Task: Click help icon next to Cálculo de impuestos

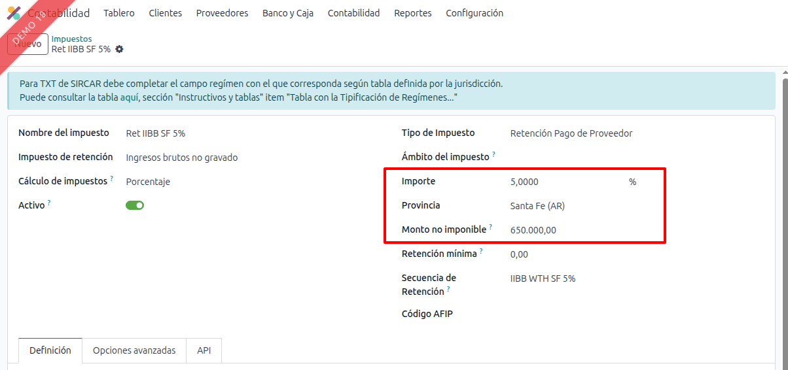Action: 112,178
